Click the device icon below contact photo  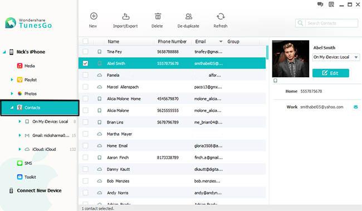275,80
